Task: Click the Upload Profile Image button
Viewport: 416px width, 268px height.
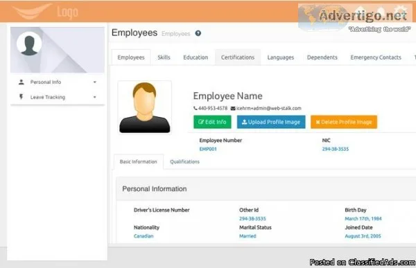Action: [x=271, y=122]
